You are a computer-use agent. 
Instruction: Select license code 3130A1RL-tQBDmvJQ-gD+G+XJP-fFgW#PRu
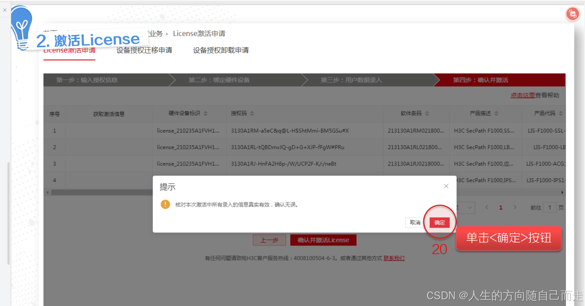coord(287,147)
